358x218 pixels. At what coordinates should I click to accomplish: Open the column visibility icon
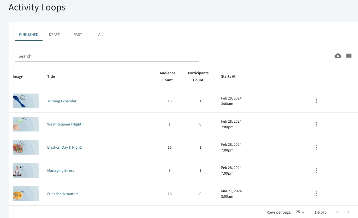coord(349,56)
